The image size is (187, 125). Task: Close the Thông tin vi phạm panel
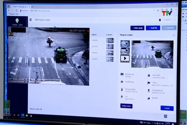click(x=174, y=35)
